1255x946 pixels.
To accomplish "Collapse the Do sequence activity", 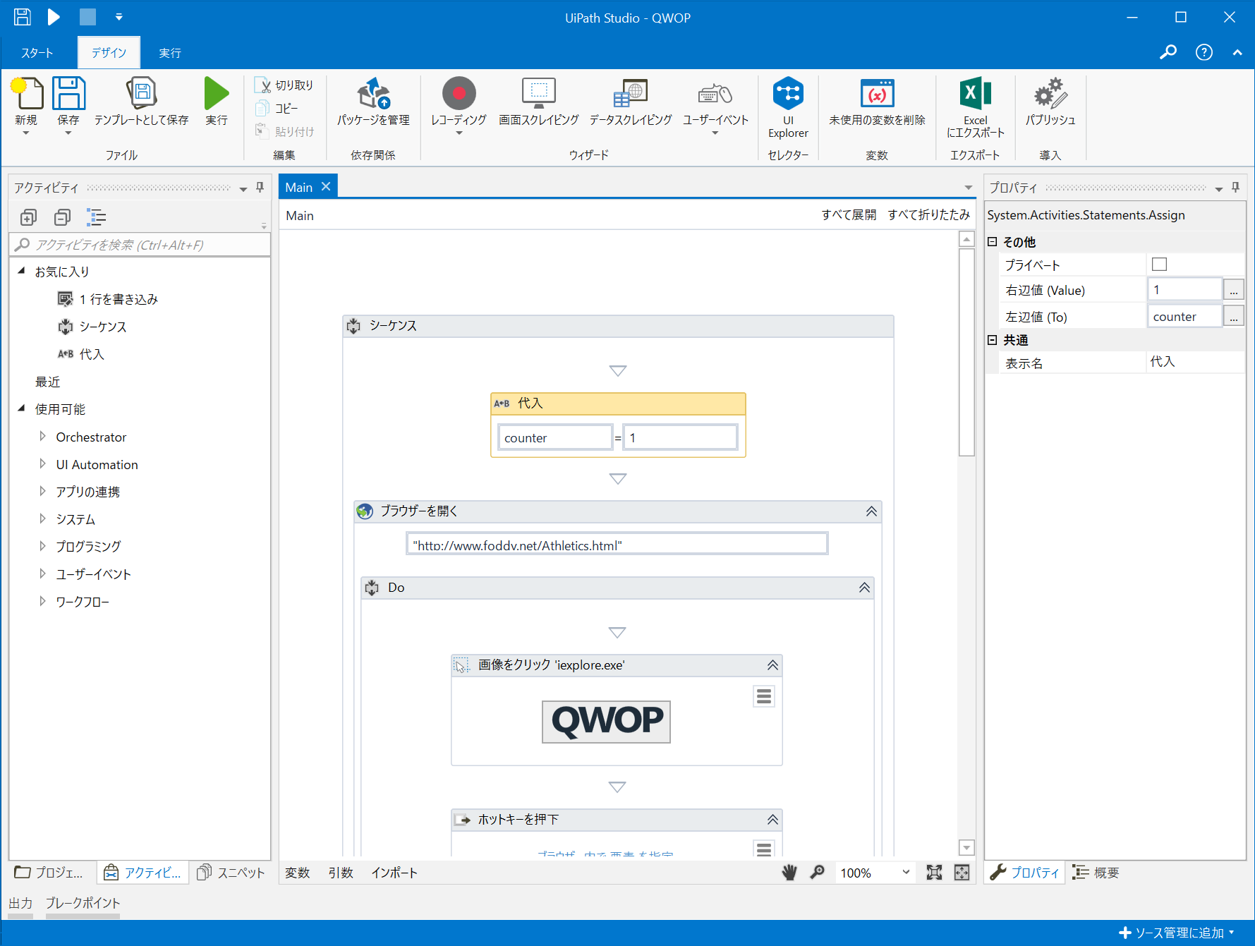I will pos(864,588).
